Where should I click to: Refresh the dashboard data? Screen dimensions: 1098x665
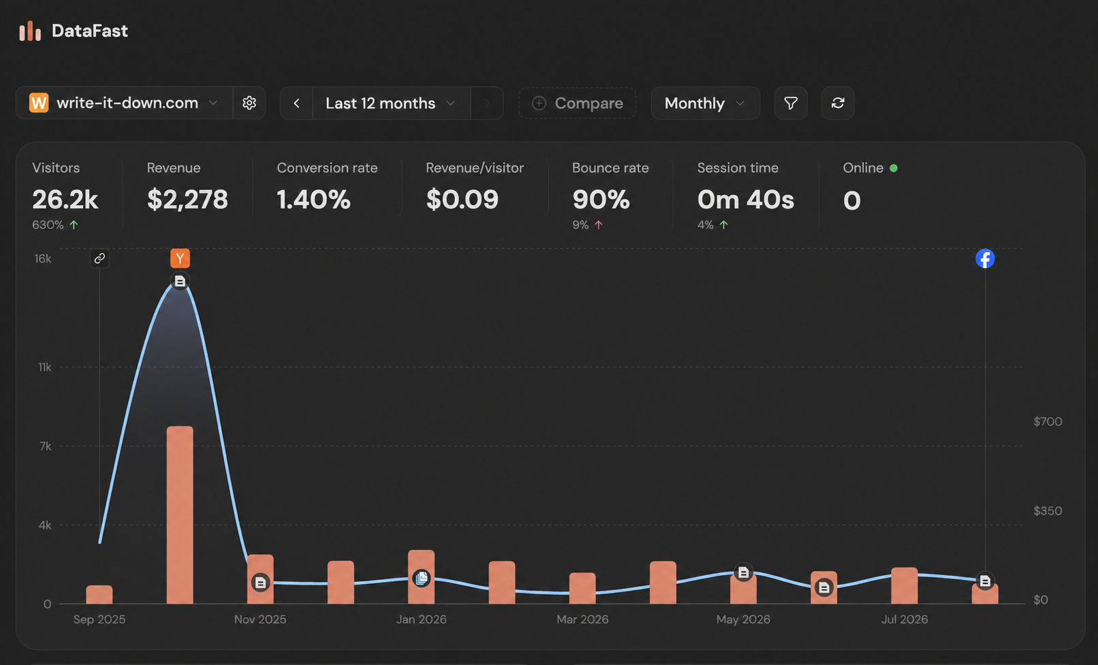point(838,103)
